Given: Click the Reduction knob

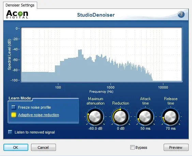Looking at the screenshot, I should coord(120,116).
